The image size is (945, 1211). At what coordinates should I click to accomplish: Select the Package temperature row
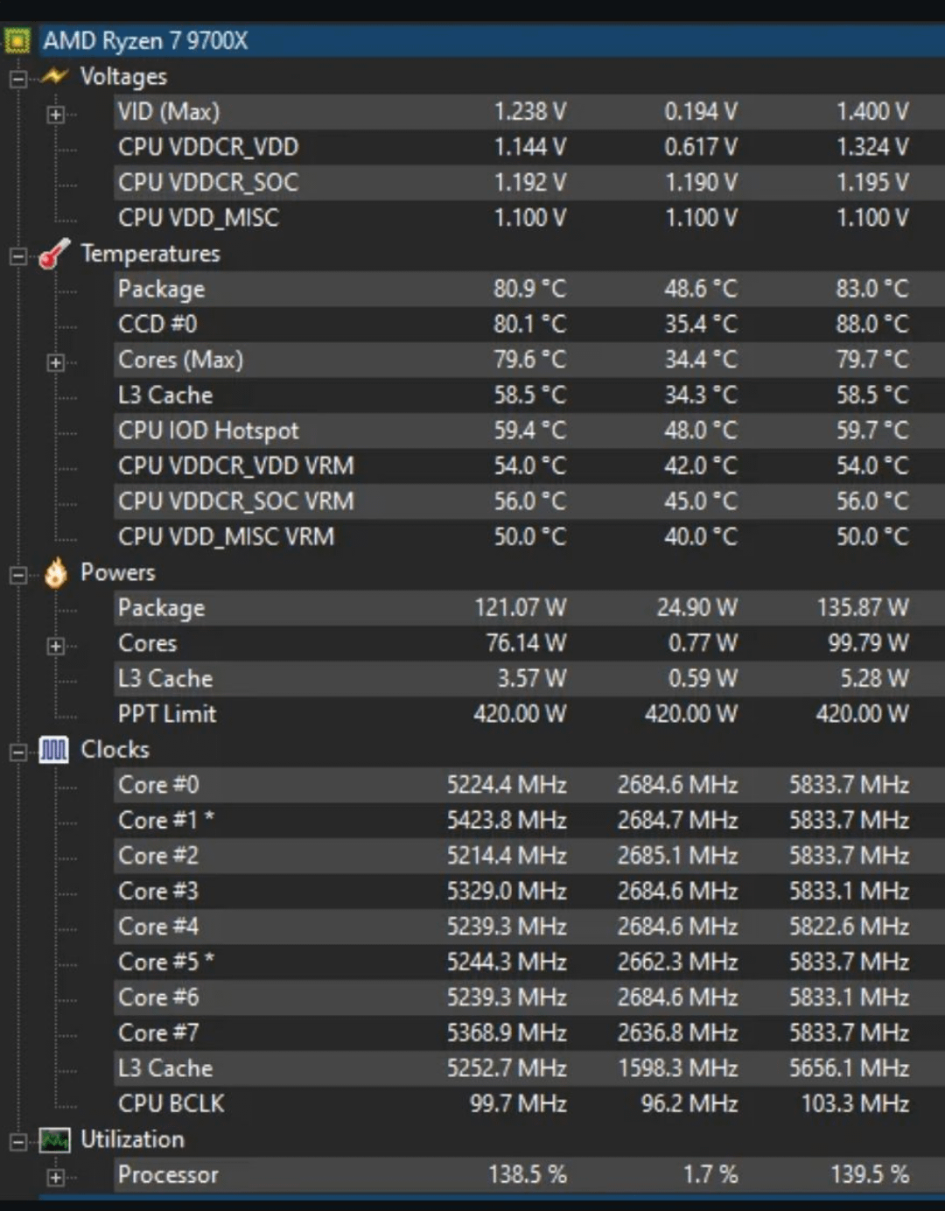[529, 289]
